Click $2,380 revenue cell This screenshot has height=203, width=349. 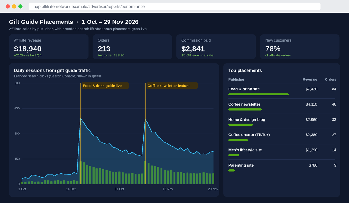(311, 135)
